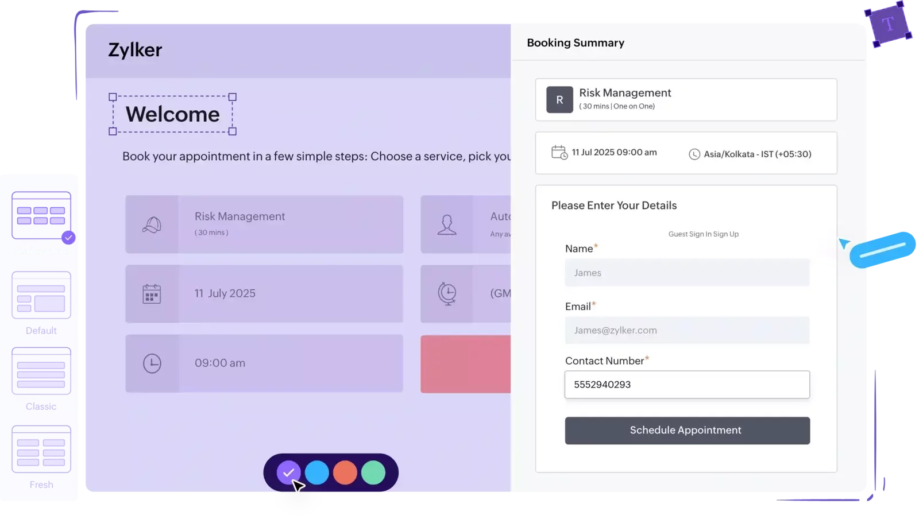The image size is (919, 527).
Task: Choose the Default layout template icon
Action: click(x=41, y=295)
